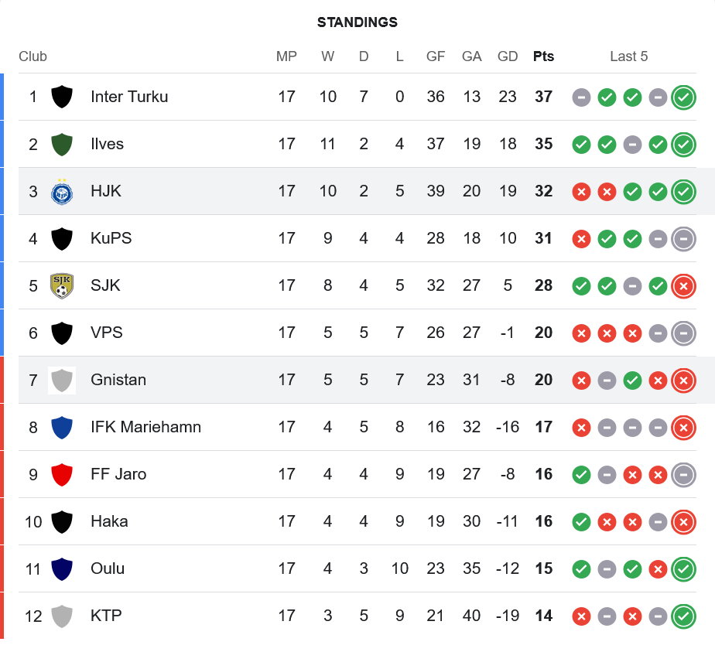Click the SJK club badge icon
Viewport: 715px width, 652px height.
click(x=62, y=285)
